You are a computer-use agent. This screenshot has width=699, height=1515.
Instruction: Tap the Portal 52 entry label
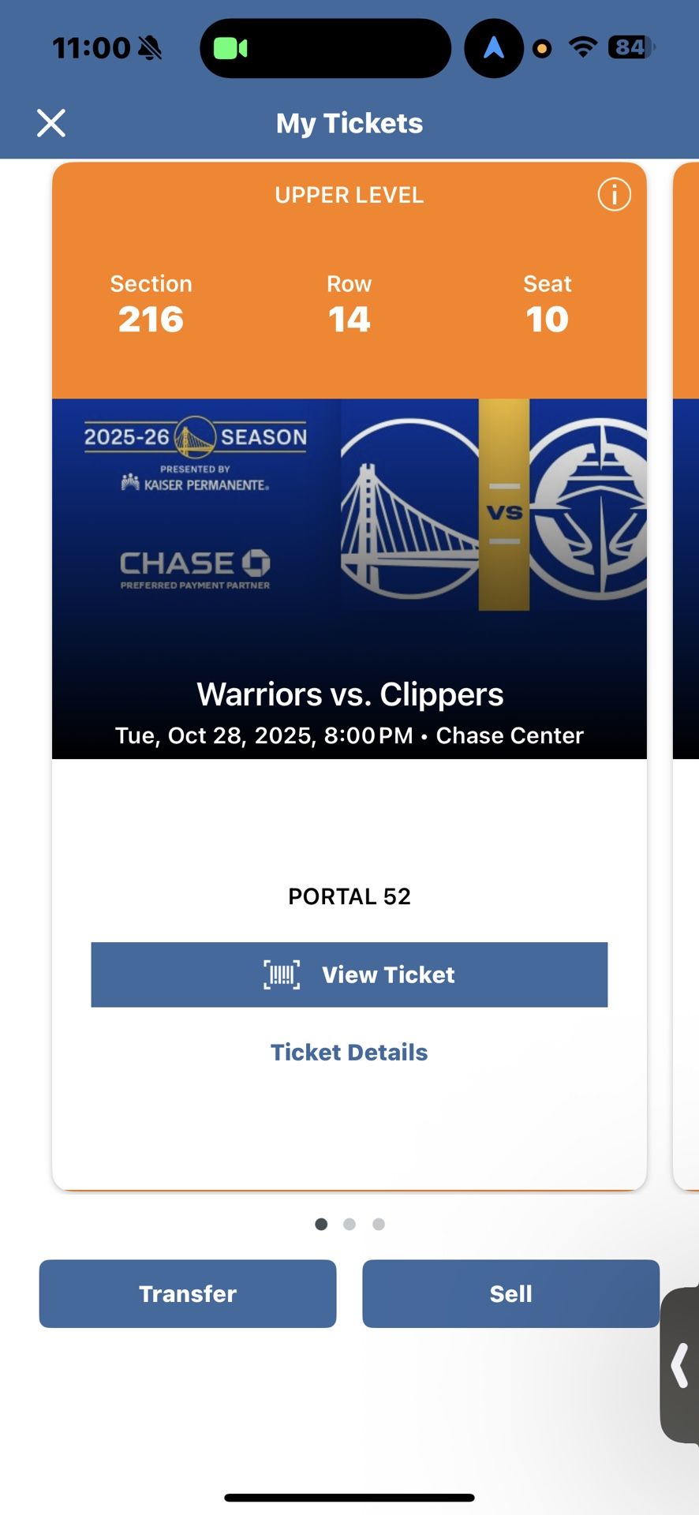click(x=349, y=896)
